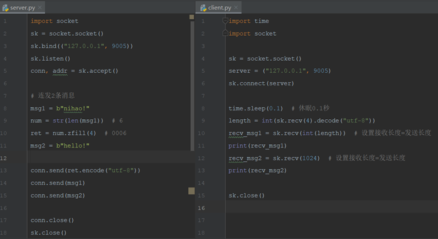The image size is (438, 239).
Task: Click line number 16 in client.py gutter
Action: [x=201, y=208]
